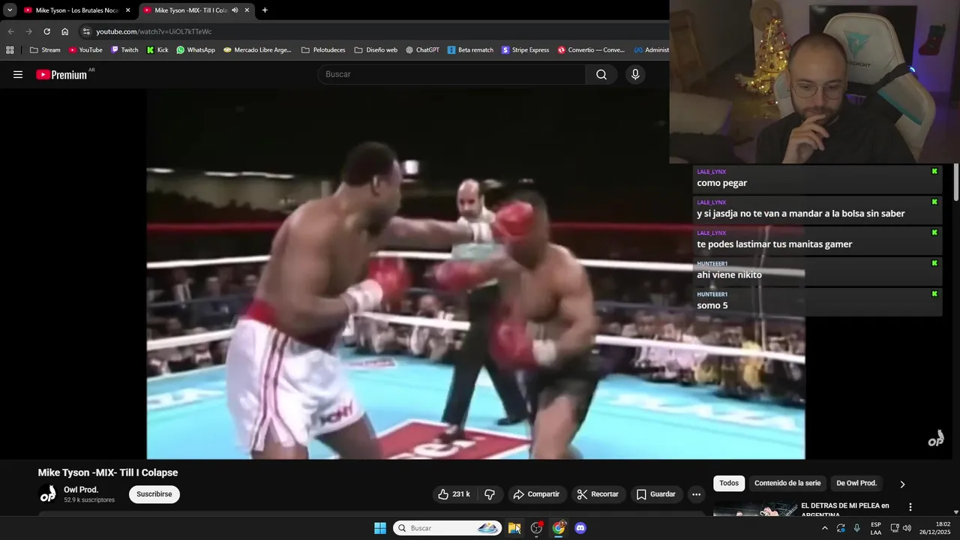960x540 pixels.
Task: Go to YouTube Premium home logo
Action: click(61, 74)
